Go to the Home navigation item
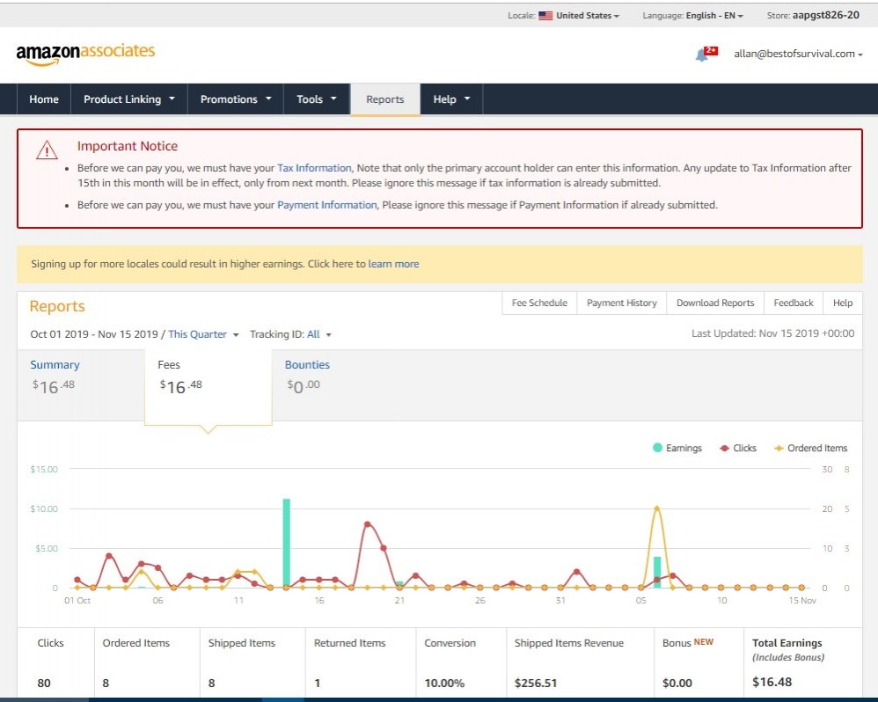Image resolution: width=878 pixels, height=702 pixels. [44, 99]
